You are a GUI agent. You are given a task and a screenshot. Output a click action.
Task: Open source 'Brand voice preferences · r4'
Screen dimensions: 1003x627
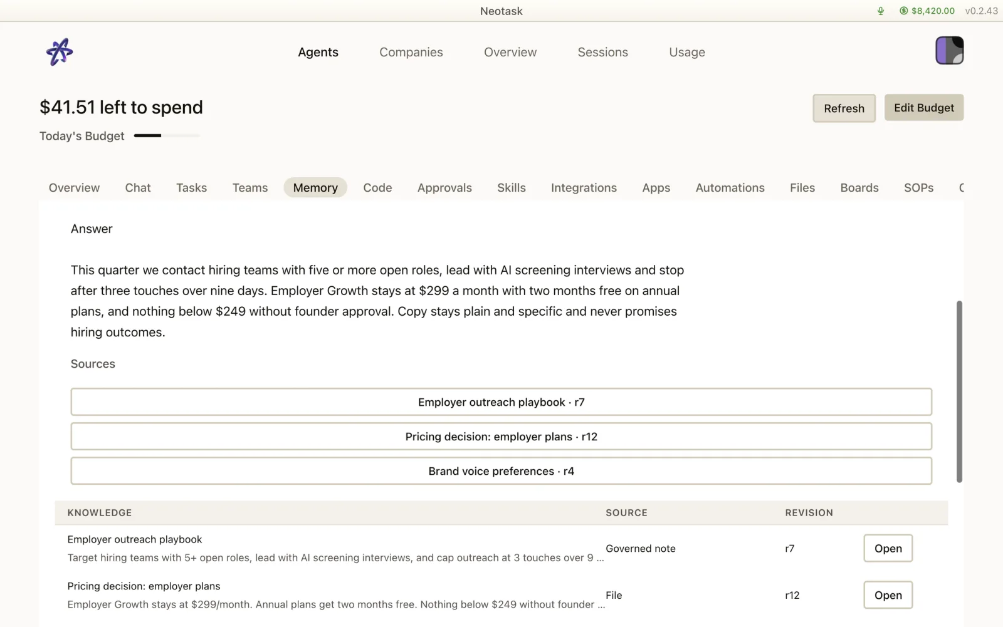[x=501, y=471]
